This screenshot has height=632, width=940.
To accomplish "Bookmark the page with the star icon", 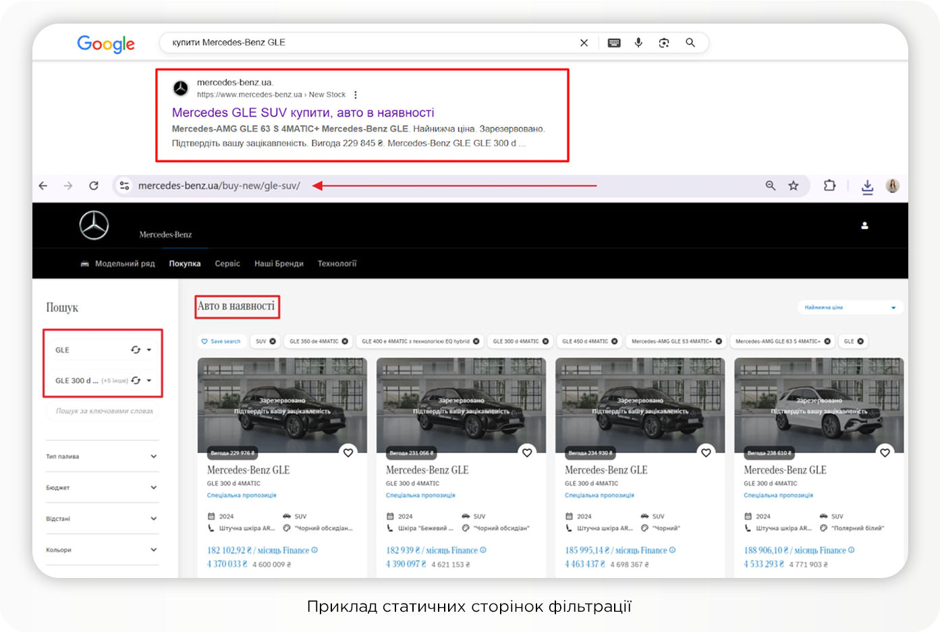I will coord(794,186).
